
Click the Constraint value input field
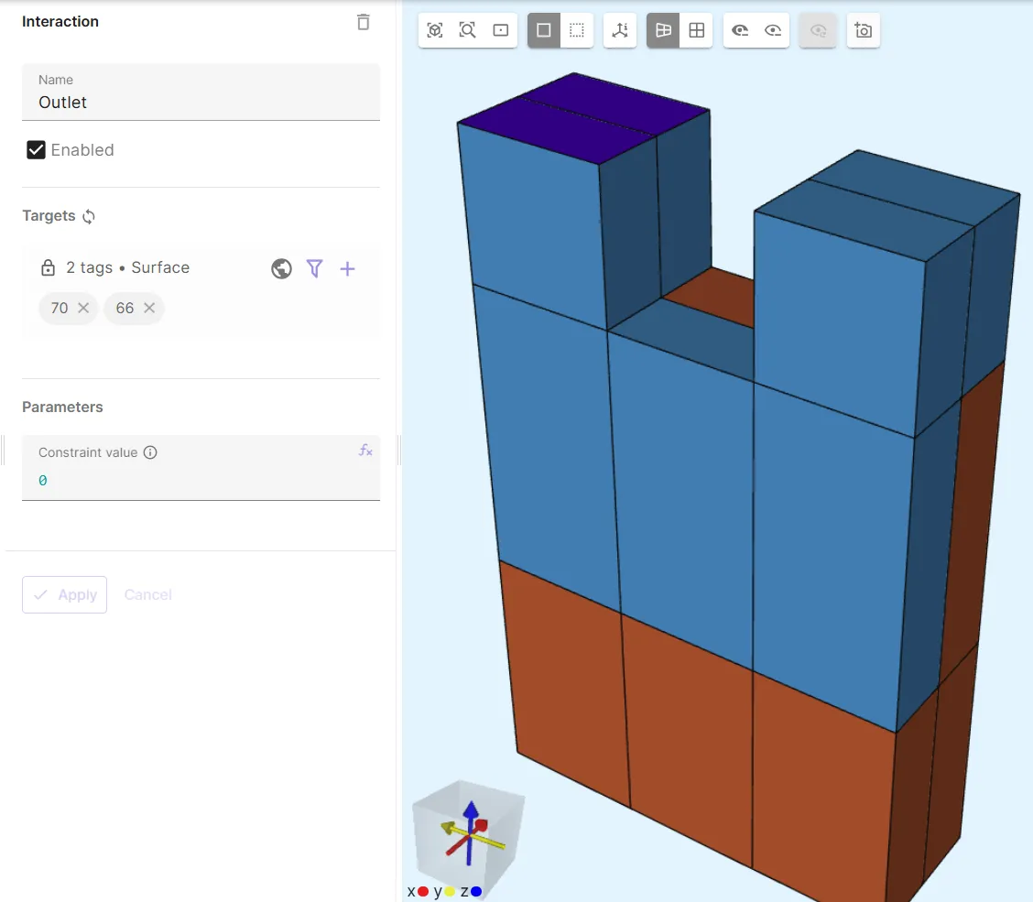(201, 481)
